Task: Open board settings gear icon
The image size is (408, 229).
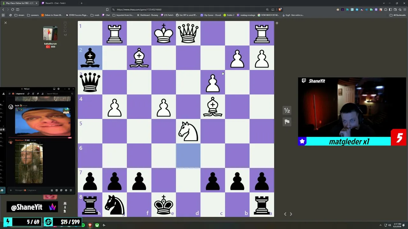Action: click(x=277, y=23)
